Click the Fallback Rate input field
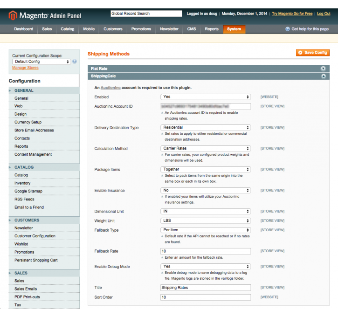 (x=206, y=251)
